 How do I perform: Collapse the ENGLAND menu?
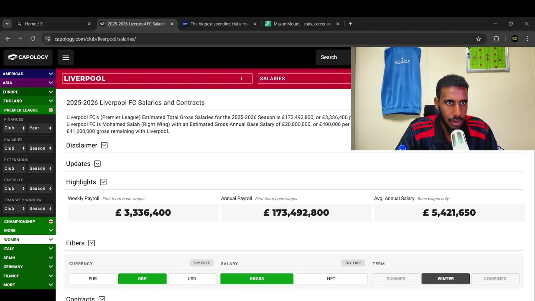pyautogui.click(x=28, y=101)
